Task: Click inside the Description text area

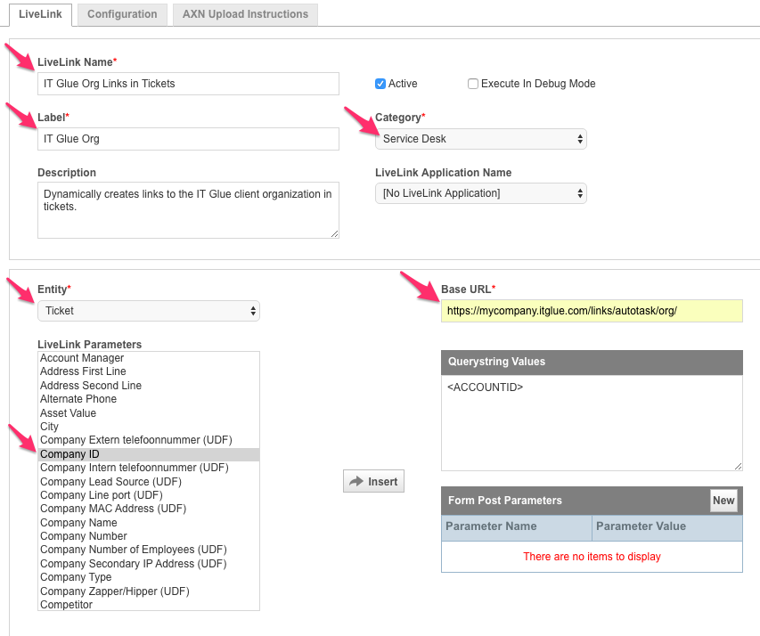Action: [188, 210]
